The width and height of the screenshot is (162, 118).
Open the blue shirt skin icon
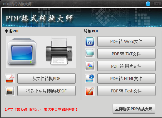(148, 4)
